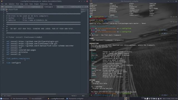The width and height of the screenshot is (178, 100).
Task: Open the volume speaker tray icon
Action: pyautogui.click(x=161, y=99)
